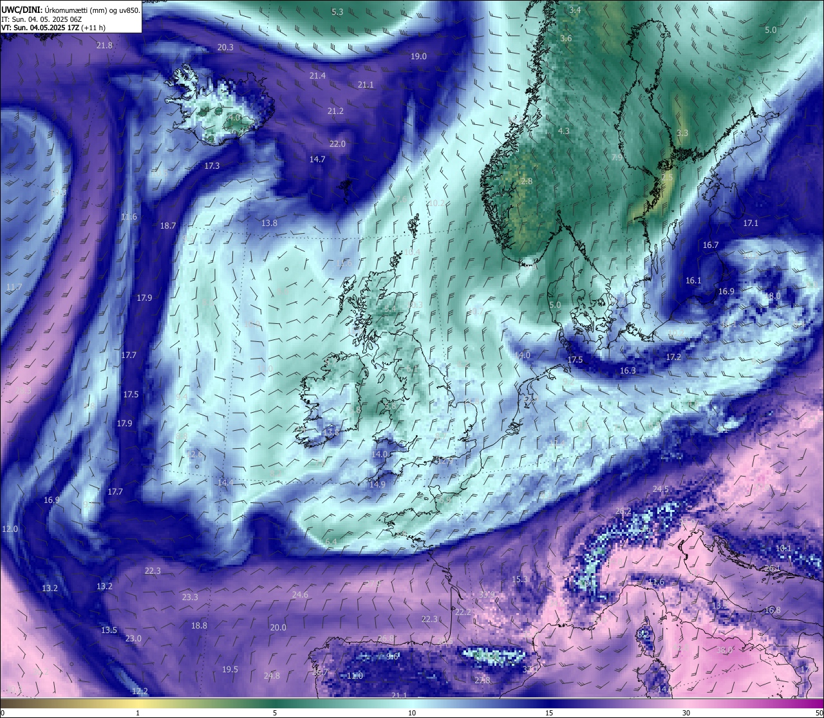Click the 16.7 value over the Baltic

(x=710, y=245)
